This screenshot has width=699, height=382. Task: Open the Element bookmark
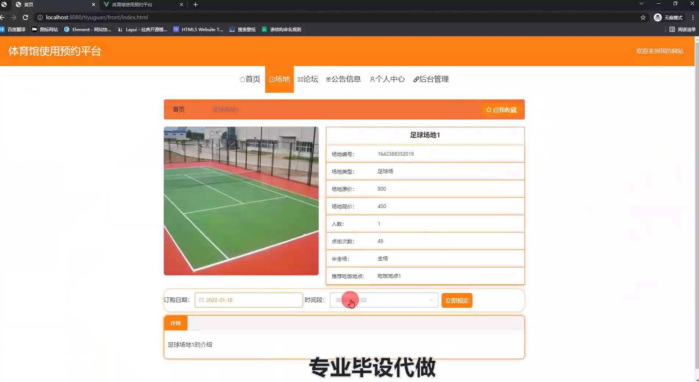[x=88, y=29]
